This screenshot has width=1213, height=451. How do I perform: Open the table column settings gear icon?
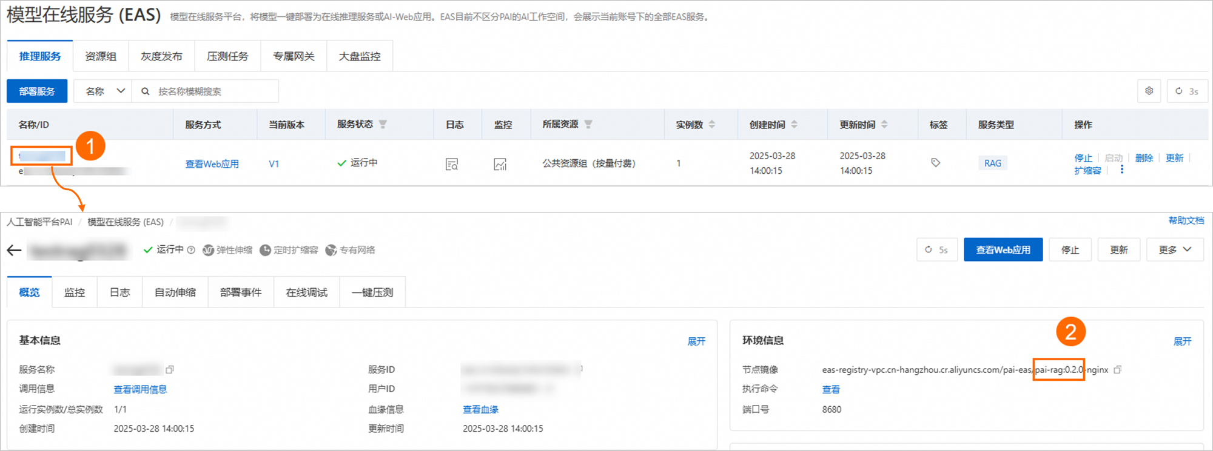[1149, 91]
